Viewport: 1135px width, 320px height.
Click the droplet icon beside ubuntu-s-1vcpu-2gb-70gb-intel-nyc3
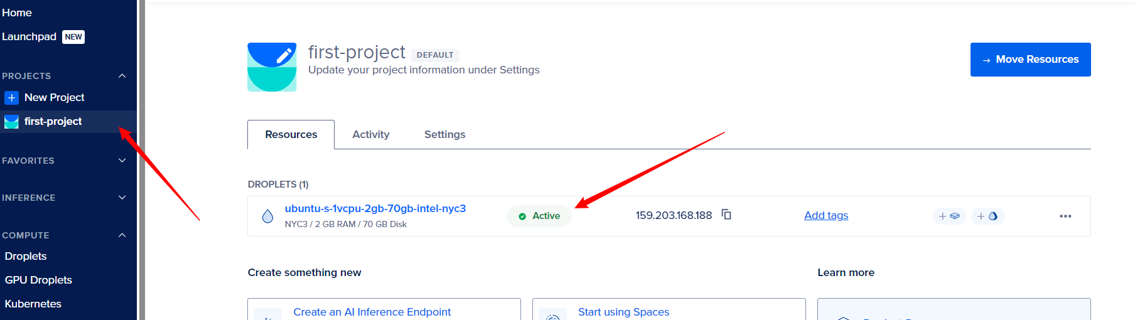coord(267,216)
